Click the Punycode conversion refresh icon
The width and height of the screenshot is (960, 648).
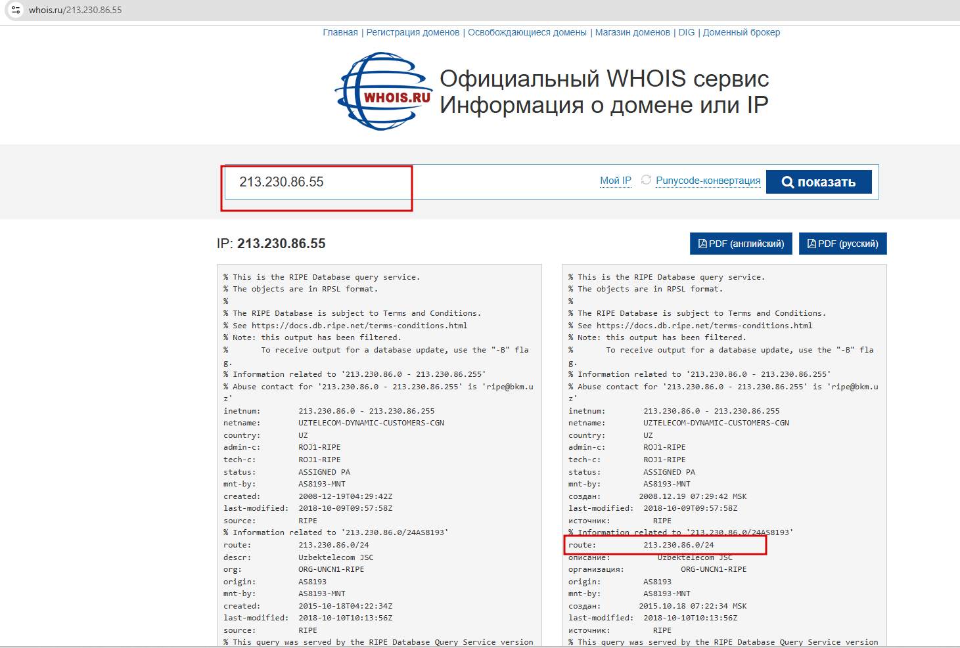646,180
